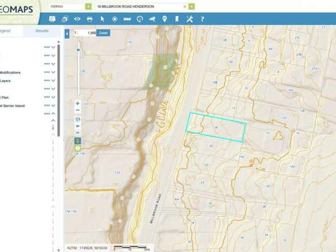The image size is (336, 252).
Task: Click the bookmark icon in the toolbar
Action: (x=177, y=19)
